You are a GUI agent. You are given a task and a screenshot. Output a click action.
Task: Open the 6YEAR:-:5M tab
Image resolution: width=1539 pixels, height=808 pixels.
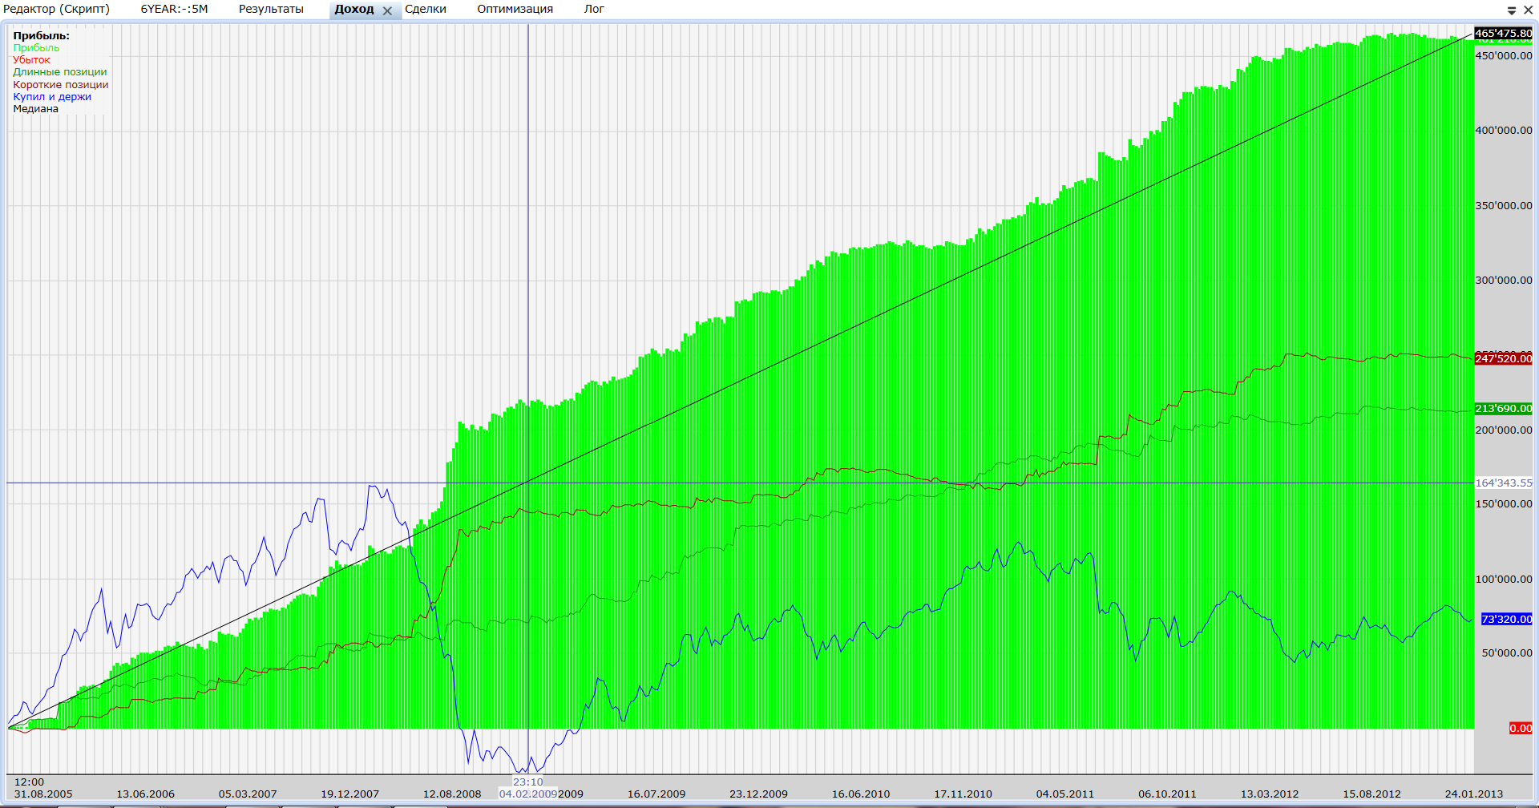[174, 9]
